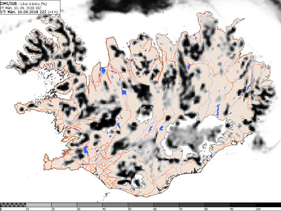This screenshot has width=281, height=211.
Task: Pick the 40–50 grey legend swatch
Action: [115, 205]
